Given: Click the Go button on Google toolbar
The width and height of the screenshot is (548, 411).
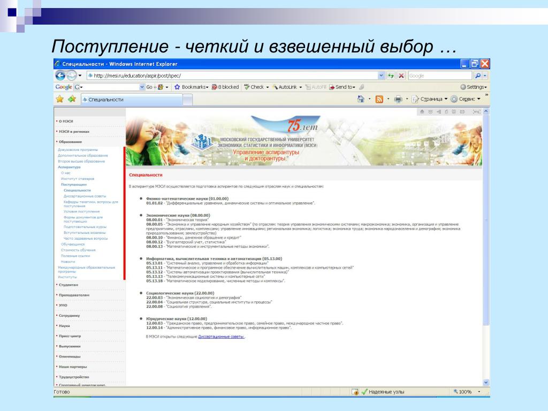Looking at the screenshot, I should pos(149,87).
